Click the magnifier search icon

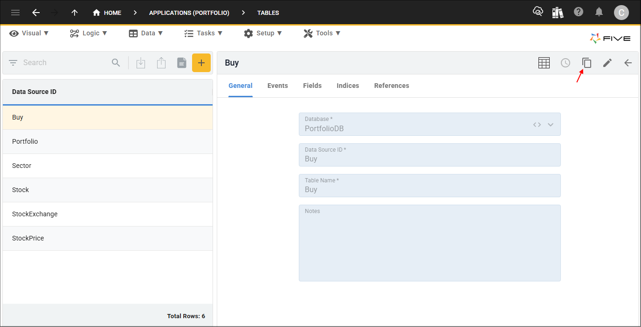116,63
